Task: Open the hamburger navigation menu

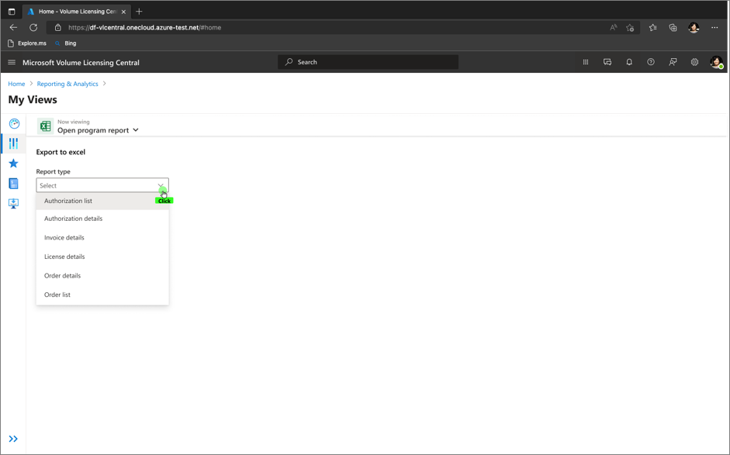Action: tap(12, 62)
